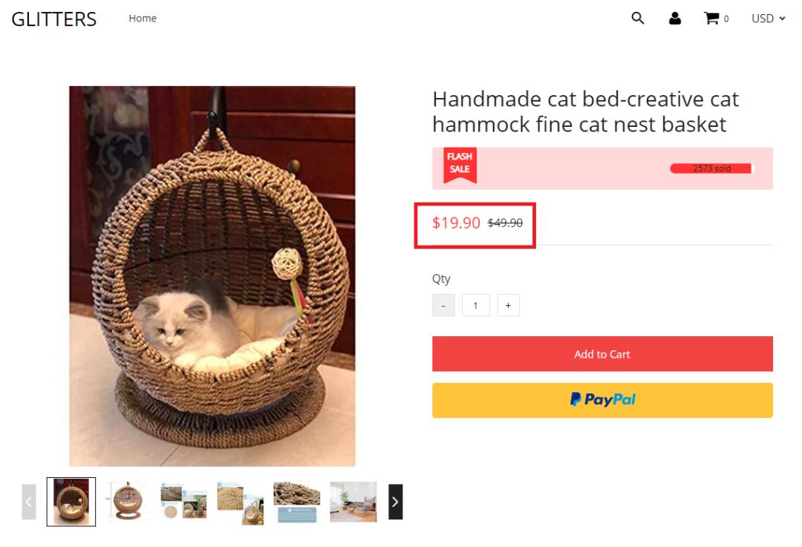Click the user account icon

[x=675, y=19]
